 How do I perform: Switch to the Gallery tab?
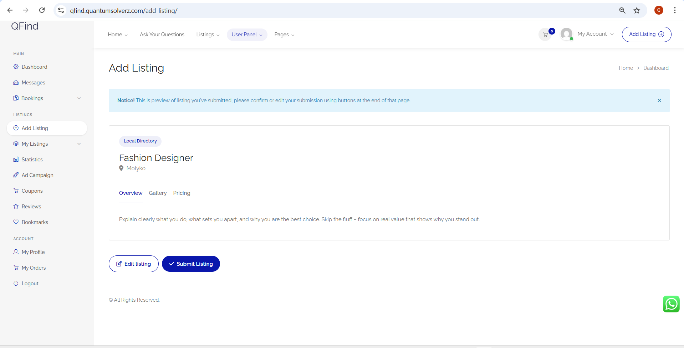tap(158, 193)
